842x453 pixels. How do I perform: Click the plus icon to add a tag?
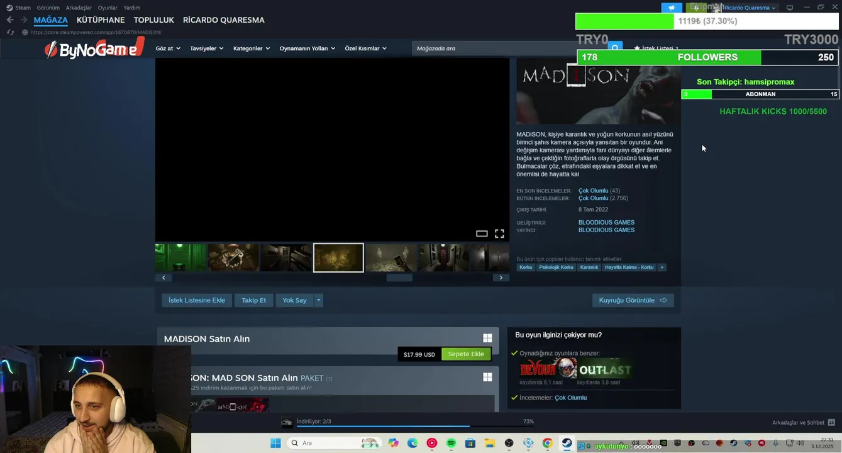coord(662,267)
